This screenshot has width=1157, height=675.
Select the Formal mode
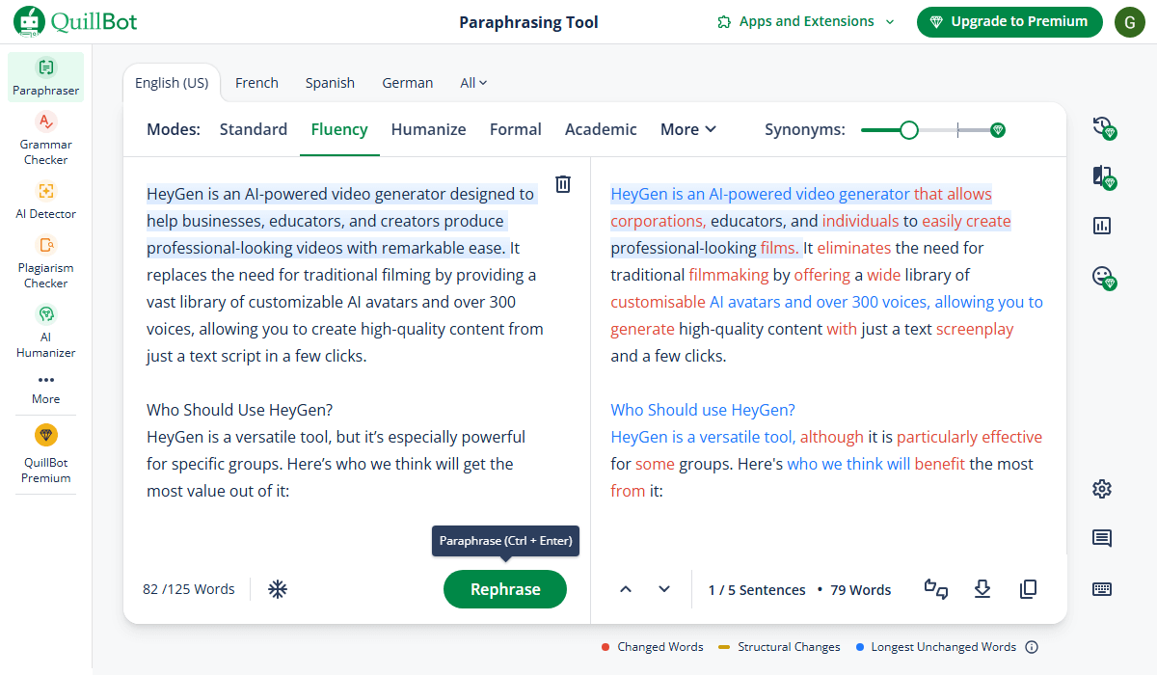pyautogui.click(x=516, y=129)
